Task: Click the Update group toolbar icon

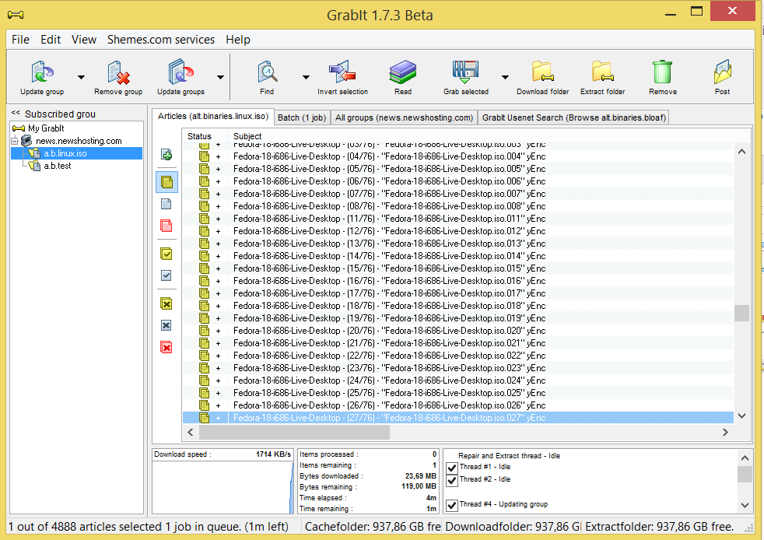Action: pos(42,72)
